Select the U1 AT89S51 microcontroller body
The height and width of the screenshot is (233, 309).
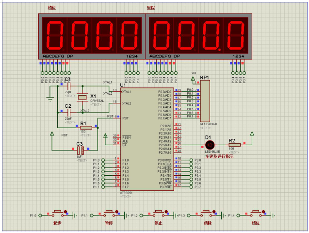click(147, 139)
